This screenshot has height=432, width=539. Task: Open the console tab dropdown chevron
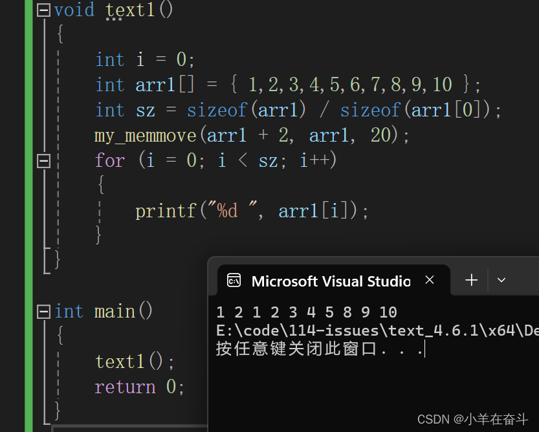[x=501, y=280]
